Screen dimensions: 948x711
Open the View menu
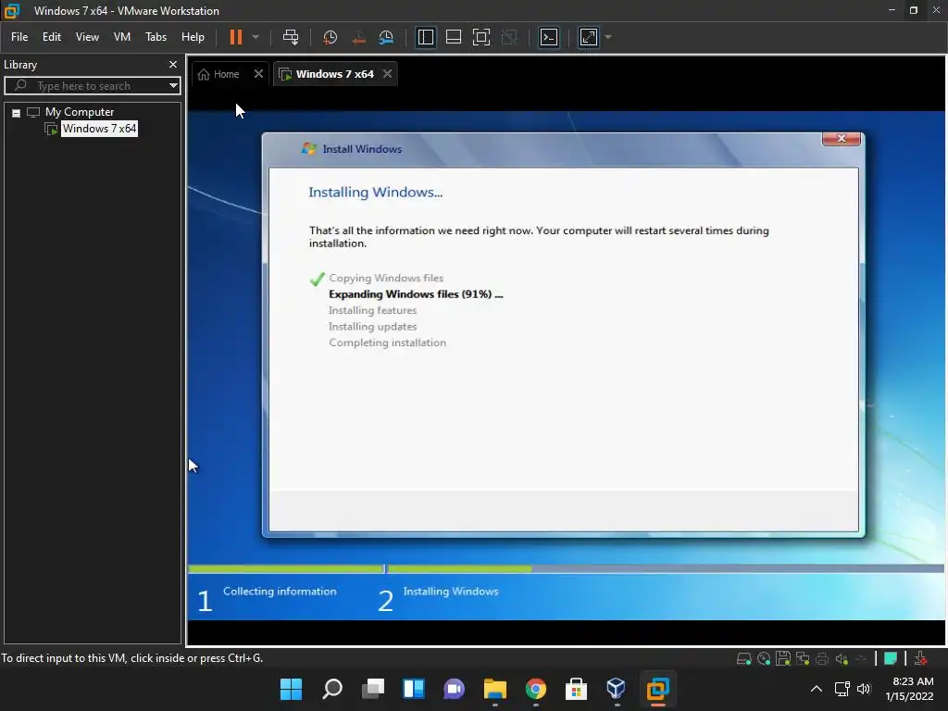point(87,37)
